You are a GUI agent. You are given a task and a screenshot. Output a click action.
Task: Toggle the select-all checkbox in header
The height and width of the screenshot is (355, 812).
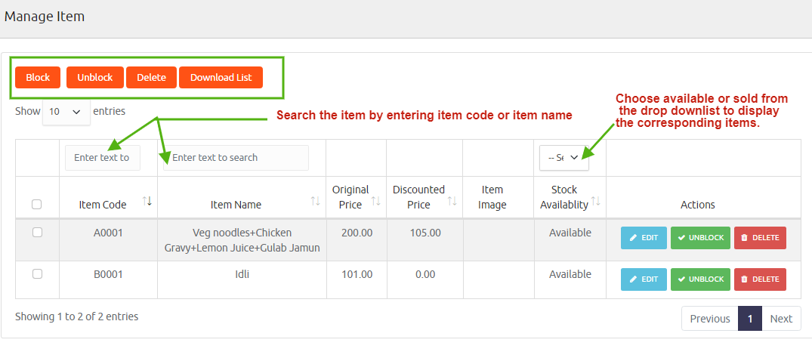37,204
